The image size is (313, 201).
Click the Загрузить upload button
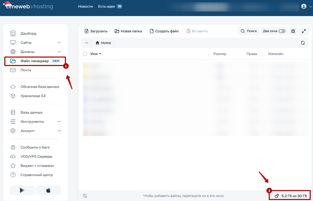click(x=96, y=31)
